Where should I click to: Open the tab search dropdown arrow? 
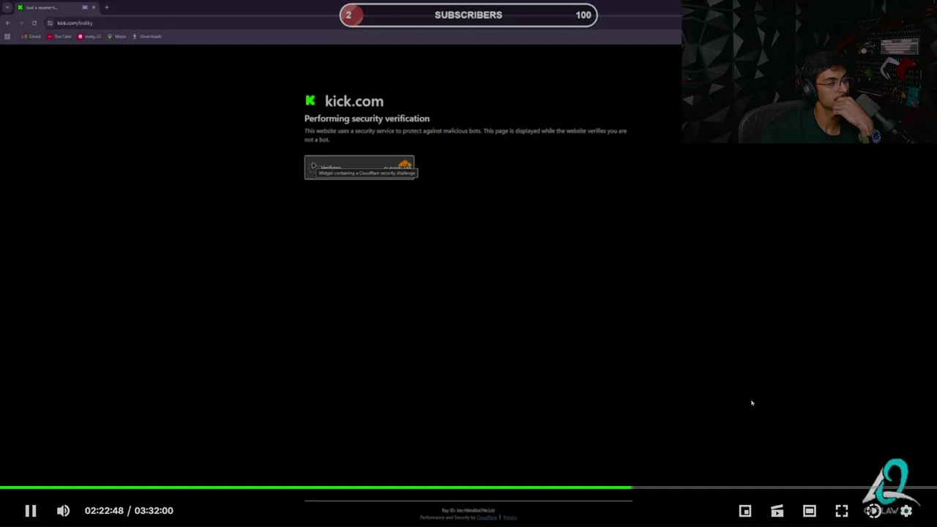point(7,7)
